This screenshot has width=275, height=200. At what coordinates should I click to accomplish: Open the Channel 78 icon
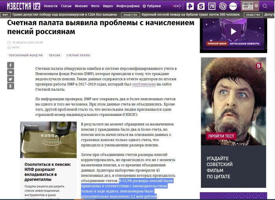click(212, 6)
